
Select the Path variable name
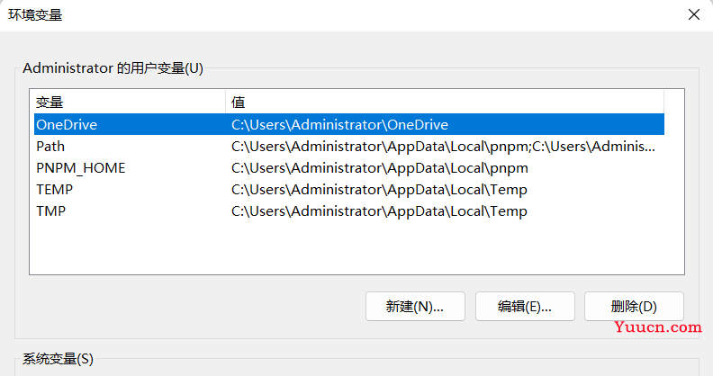[x=50, y=147]
